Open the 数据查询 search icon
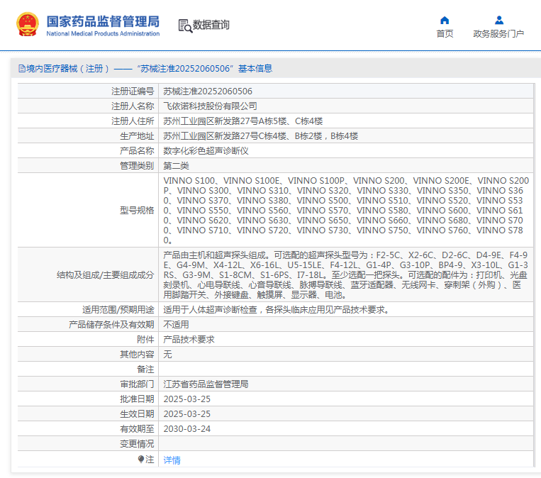The height and width of the screenshot is (478, 541). pos(185,26)
